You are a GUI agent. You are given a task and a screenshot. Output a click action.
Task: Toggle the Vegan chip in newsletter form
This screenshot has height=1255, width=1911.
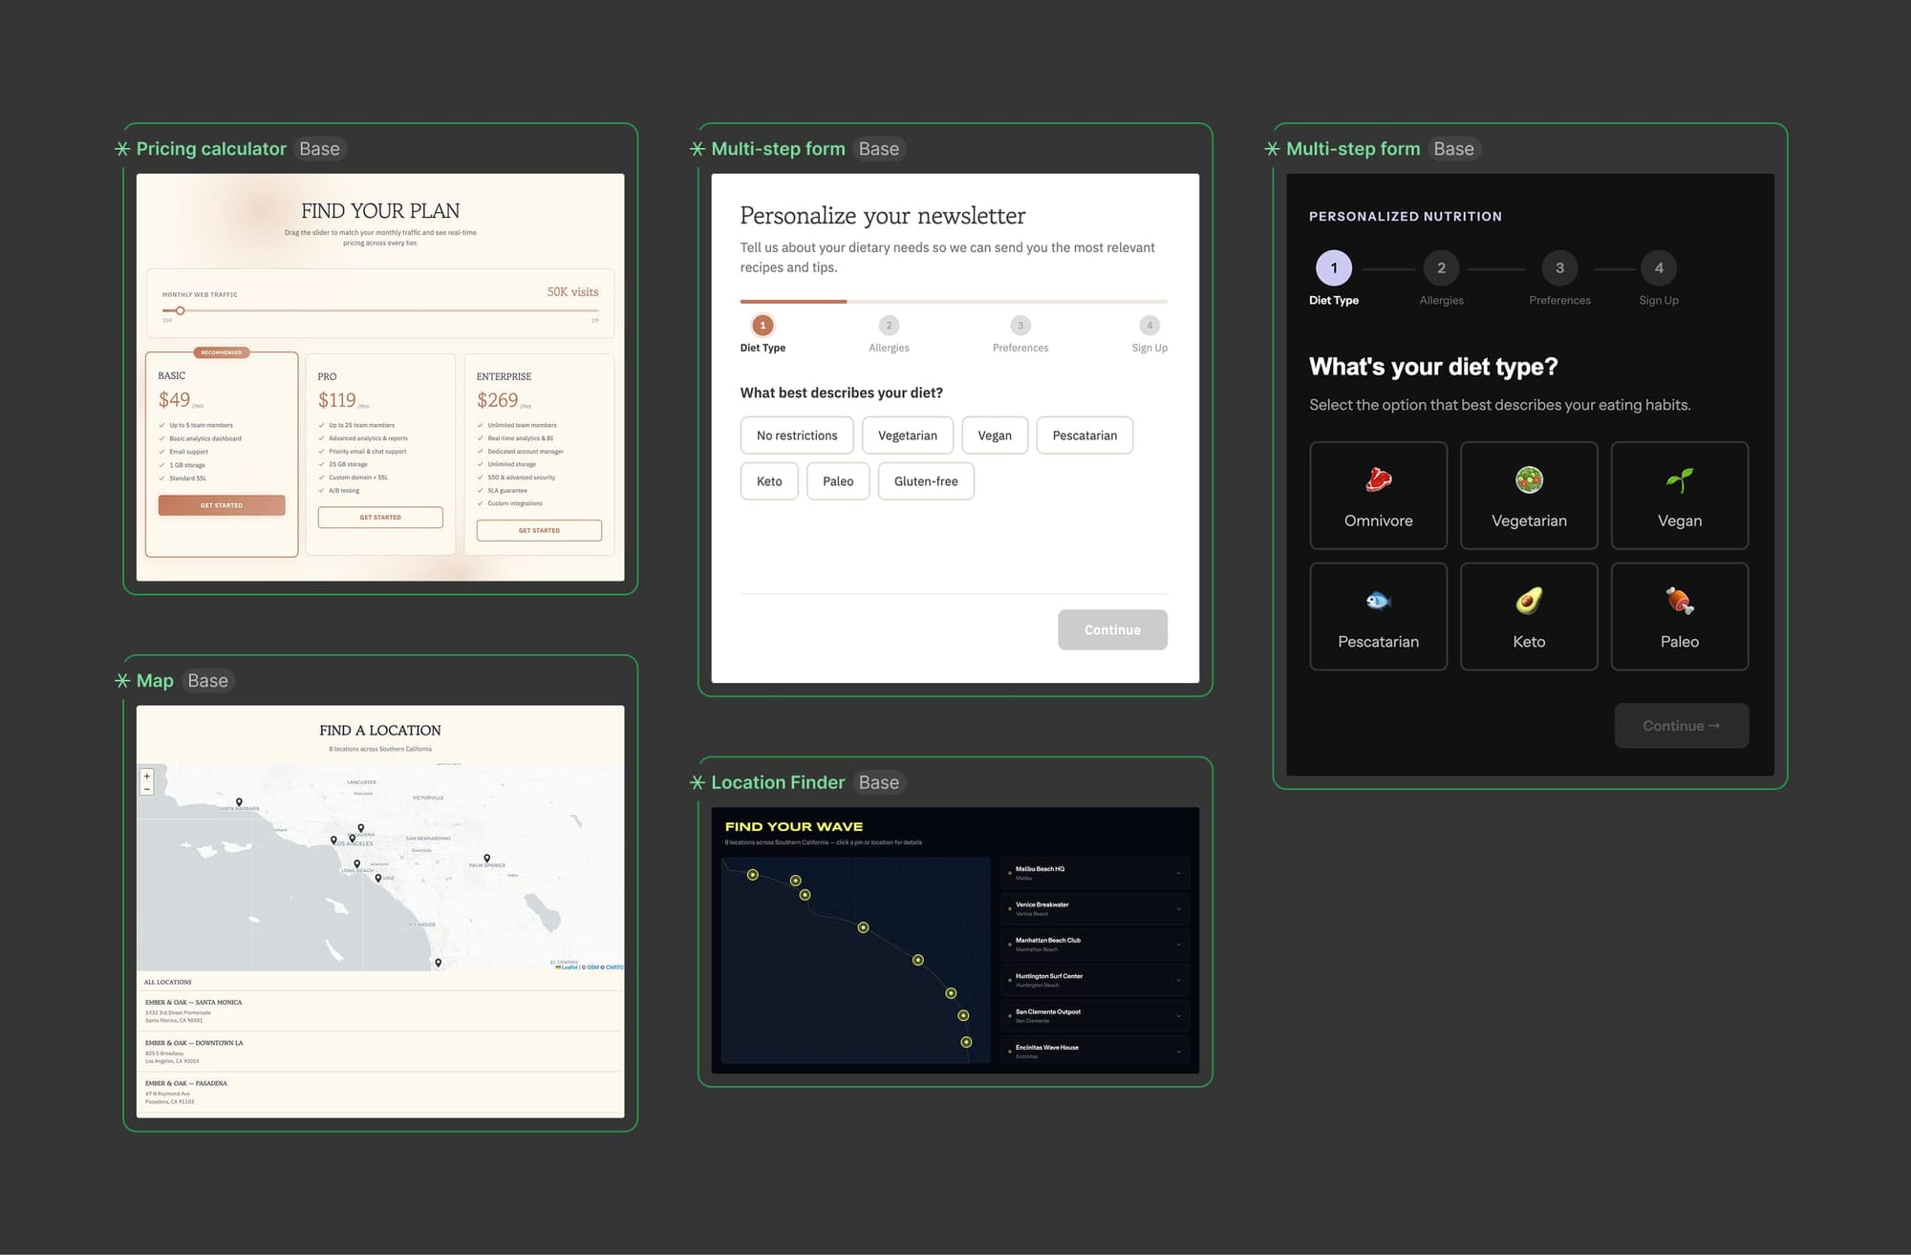click(x=995, y=436)
